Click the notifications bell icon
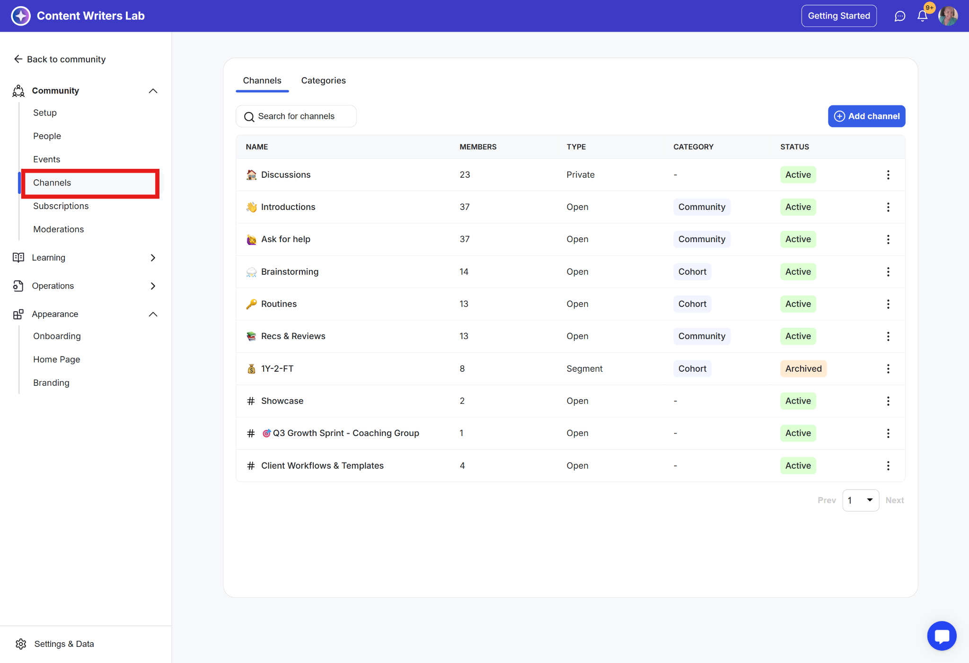969x663 pixels. 922,16
